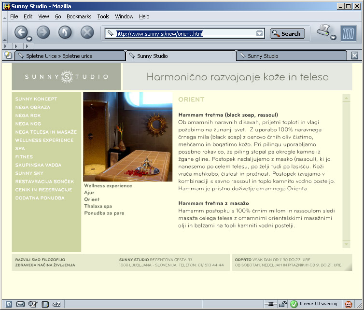Click the Print icon in the toolbar

coord(323,30)
